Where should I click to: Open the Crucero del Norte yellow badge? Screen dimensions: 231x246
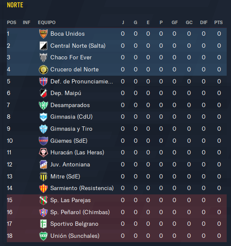click(43, 70)
